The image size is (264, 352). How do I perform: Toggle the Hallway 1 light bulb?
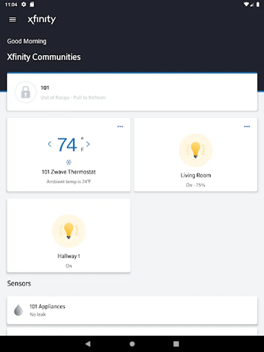coord(69,231)
